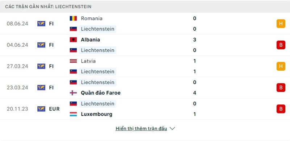The width and height of the screenshot is (290, 141).
Task: Open the Quần đảo Faroe team link
Action: tap(101, 93)
